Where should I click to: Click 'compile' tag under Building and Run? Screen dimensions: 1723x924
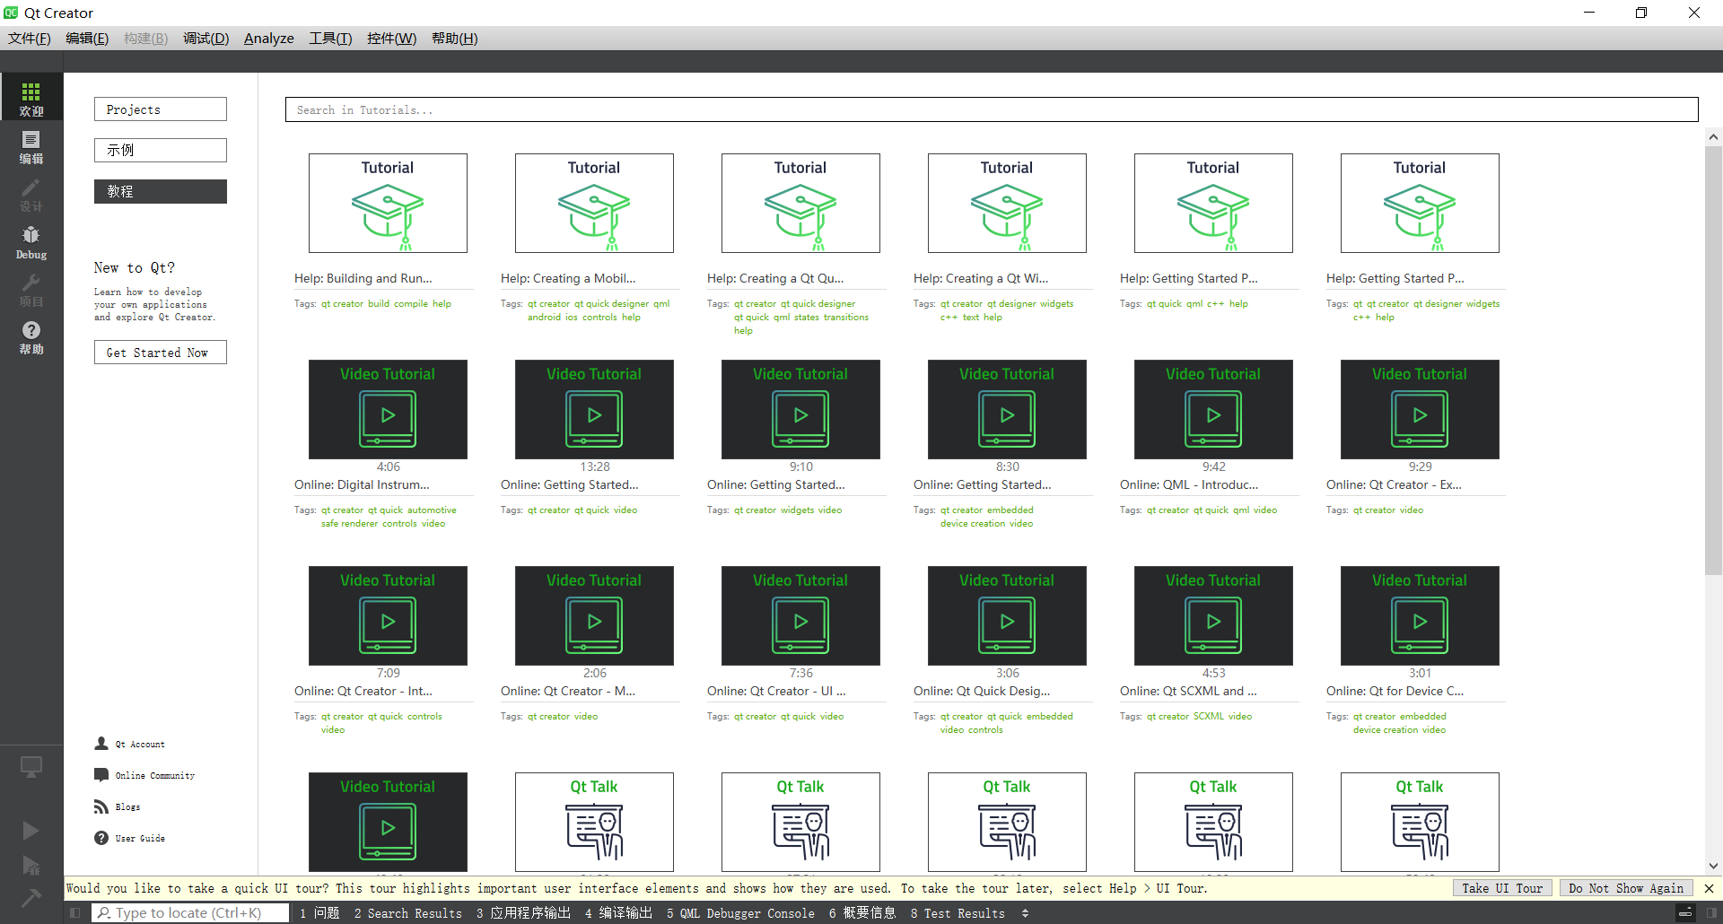pyautogui.click(x=411, y=303)
